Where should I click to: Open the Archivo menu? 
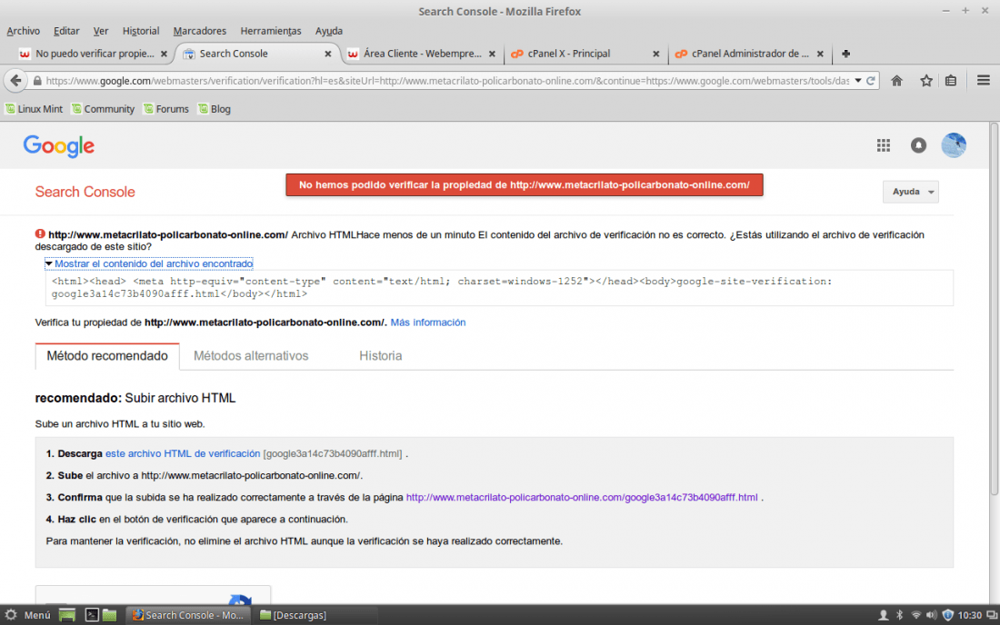click(23, 31)
